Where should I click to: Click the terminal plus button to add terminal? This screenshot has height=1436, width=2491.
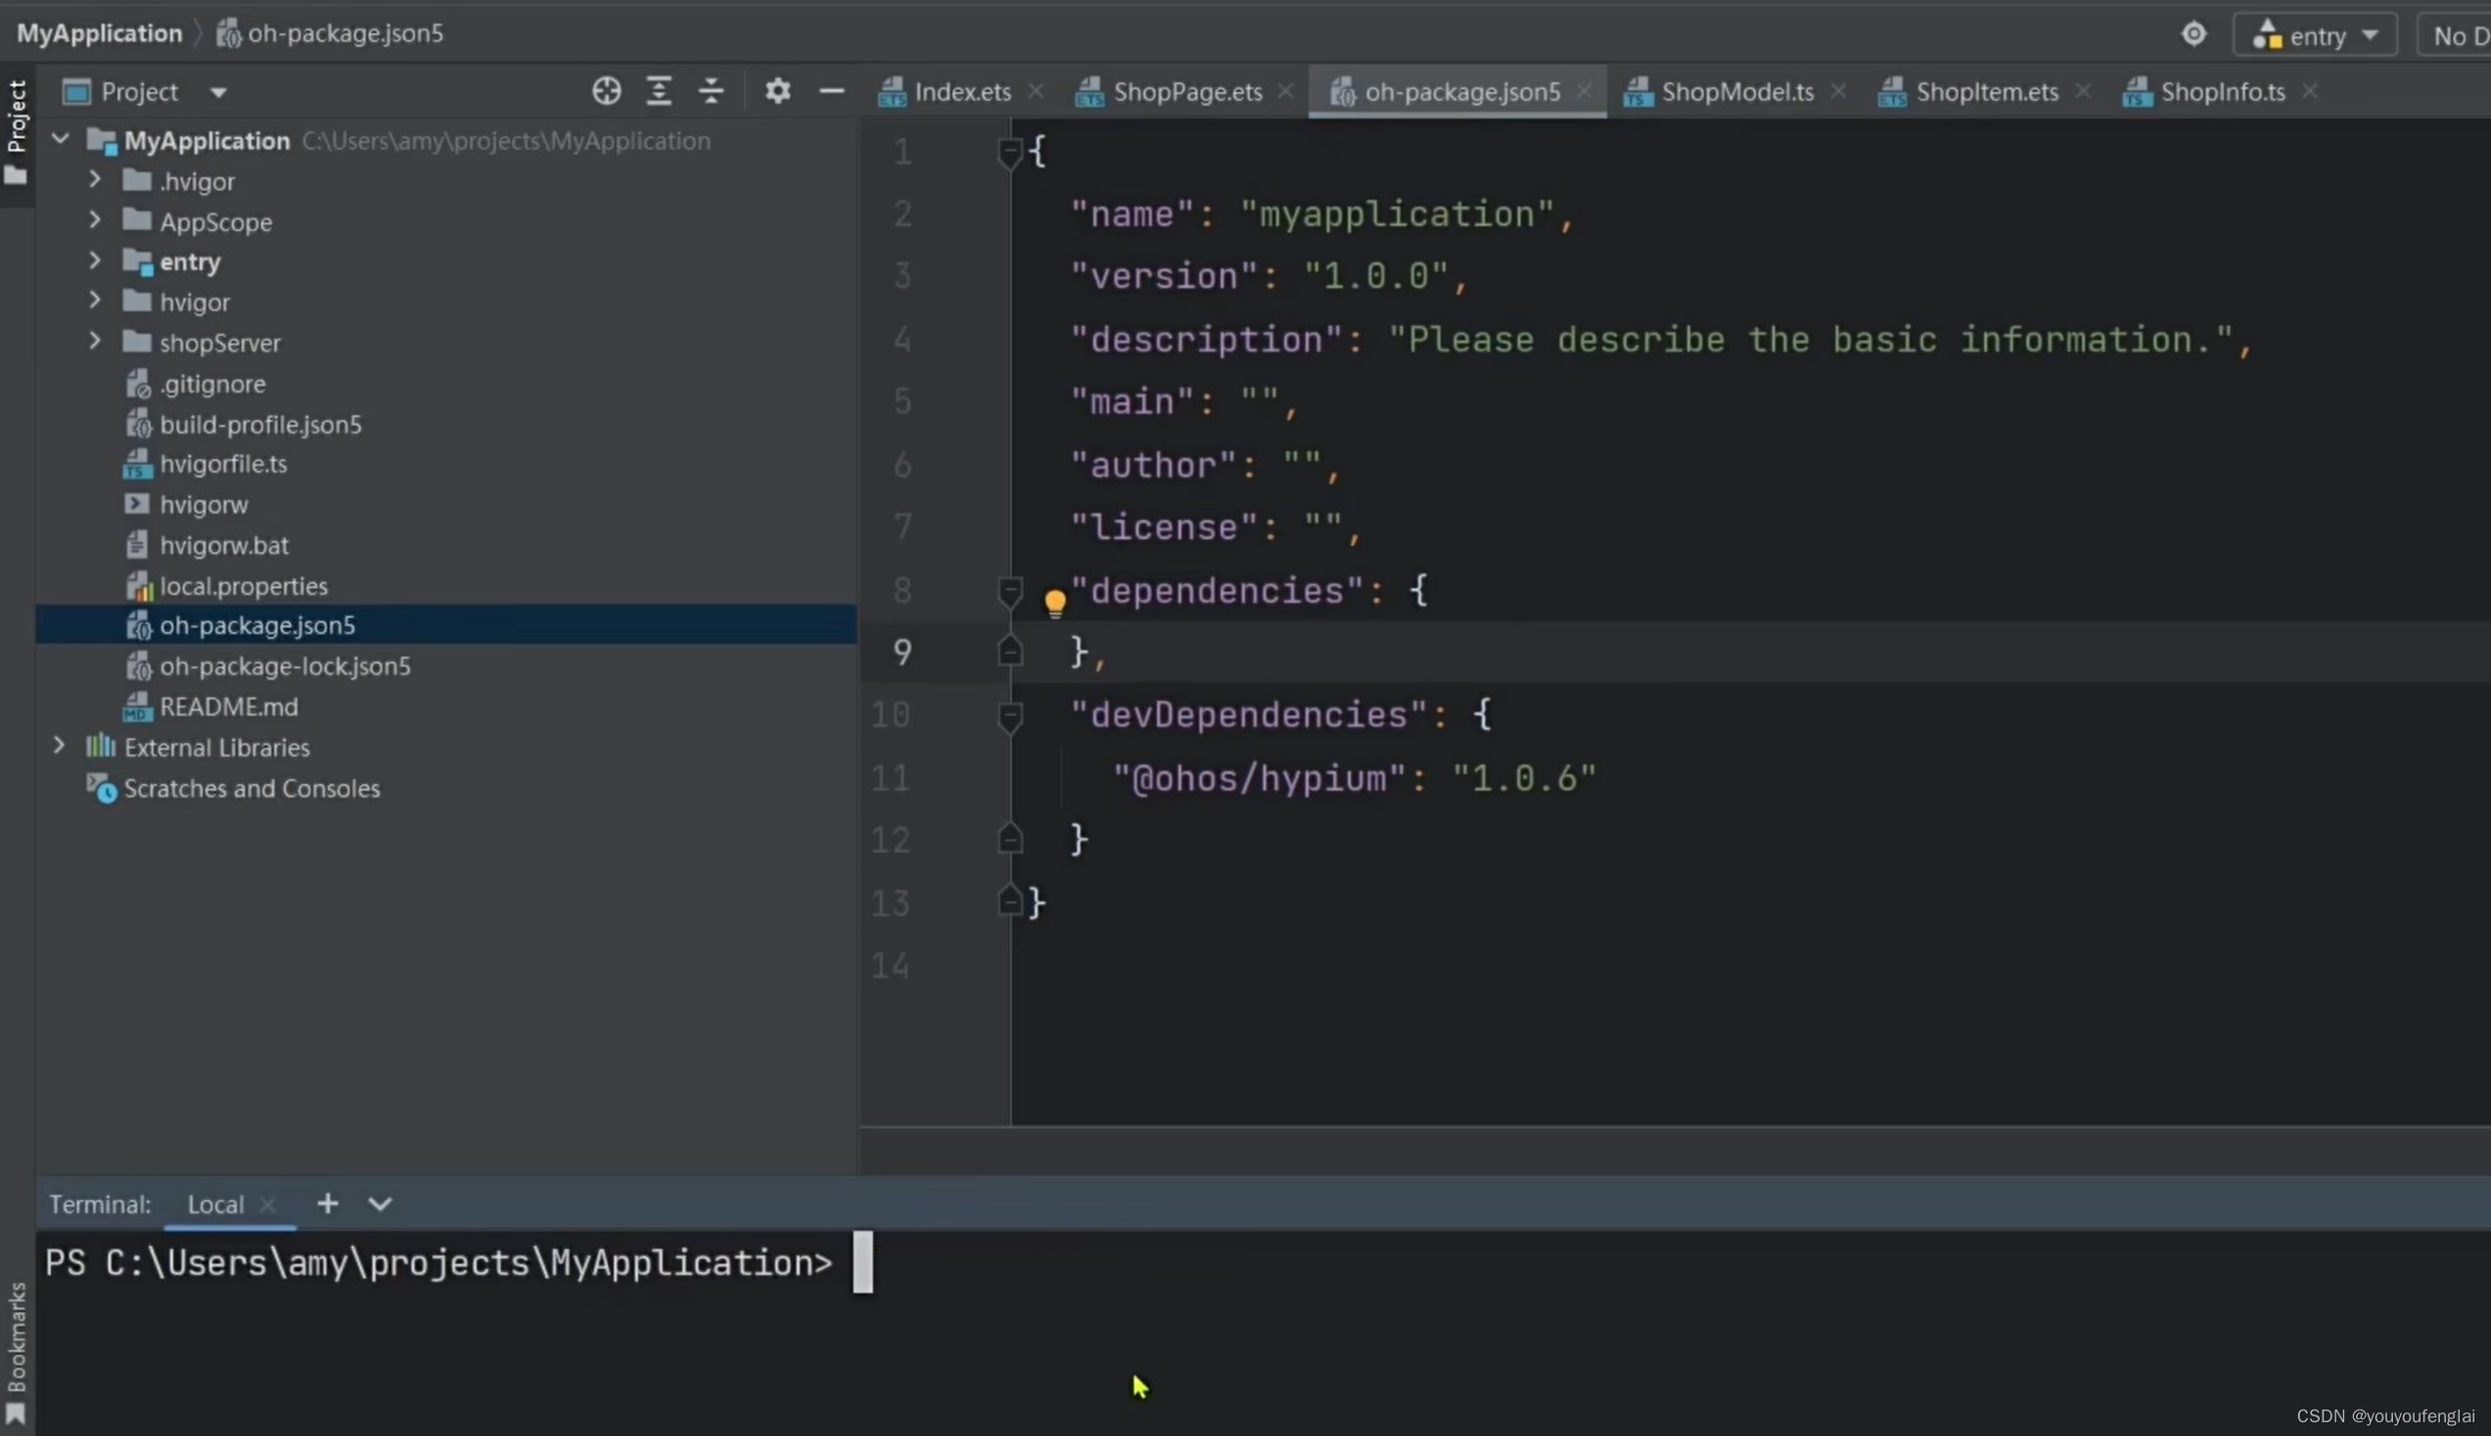pyautogui.click(x=325, y=1203)
